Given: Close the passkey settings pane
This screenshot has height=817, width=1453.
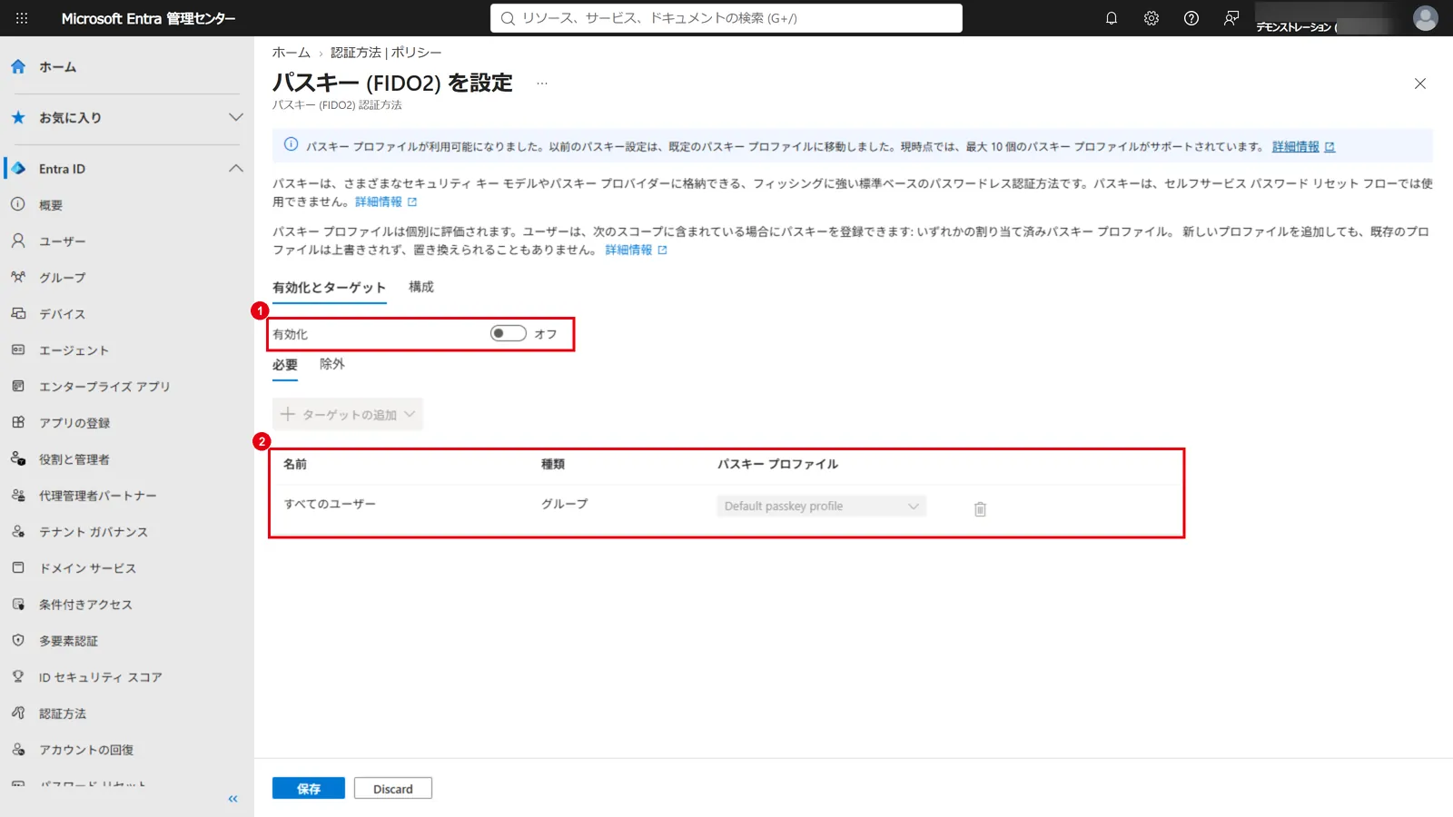Looking at the screenshot, I should [x=1420, y=84].
